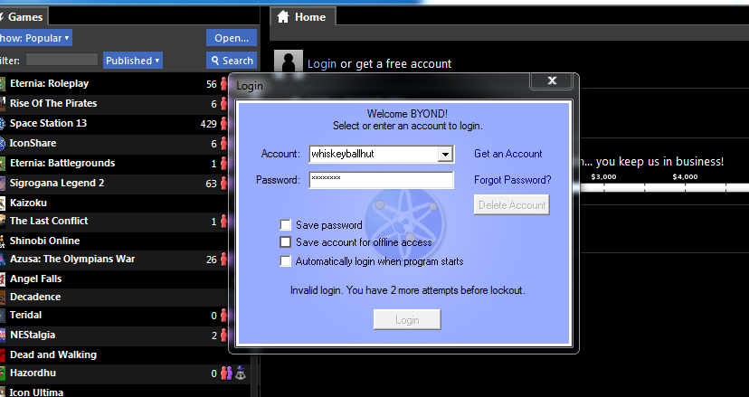Screen dimensions: 749x397
Task: Click into the Password field
Action: 381,180
